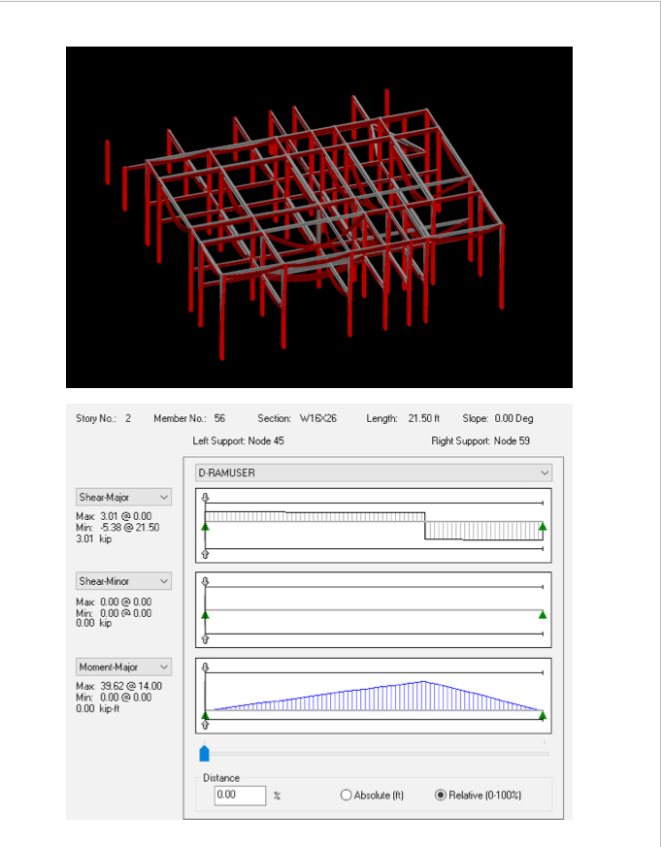Open the Shear-Minor diagram type dropdown
661x847 pixels.
coord(123,581)
